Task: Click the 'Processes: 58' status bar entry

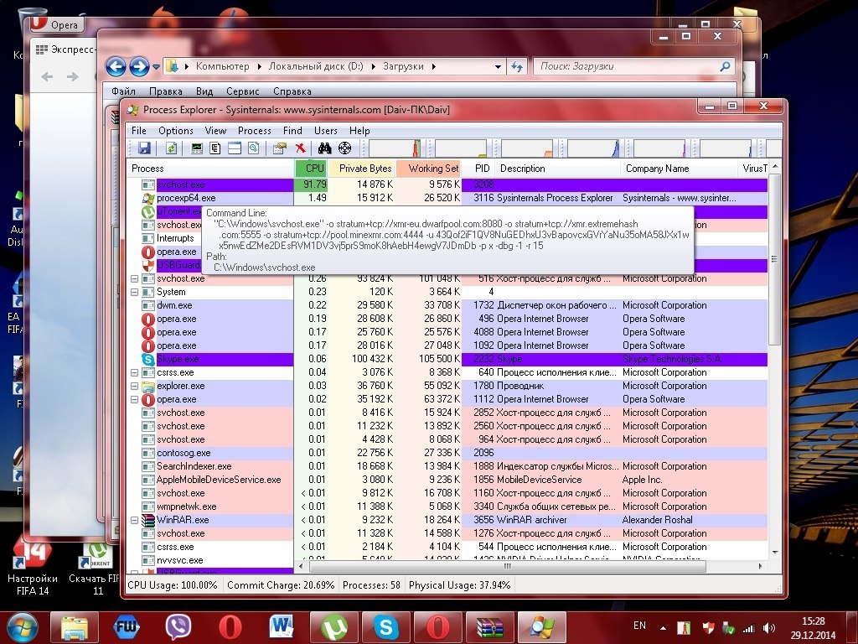Action: (x=371, y=585)
